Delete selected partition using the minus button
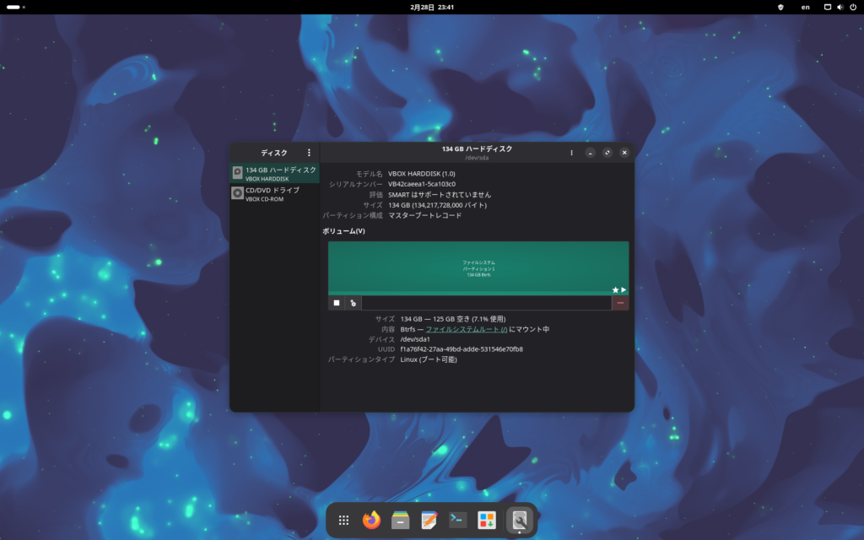This screenshot has height=540, width=864. pos(620,303)
